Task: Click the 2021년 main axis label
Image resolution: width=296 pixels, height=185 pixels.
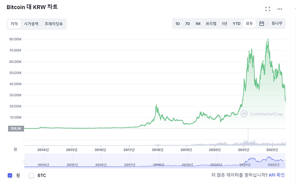Action: click(x=244, y=150)
